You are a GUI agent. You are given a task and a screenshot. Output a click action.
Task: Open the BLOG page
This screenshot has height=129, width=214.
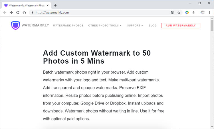(x=153, y=25)
